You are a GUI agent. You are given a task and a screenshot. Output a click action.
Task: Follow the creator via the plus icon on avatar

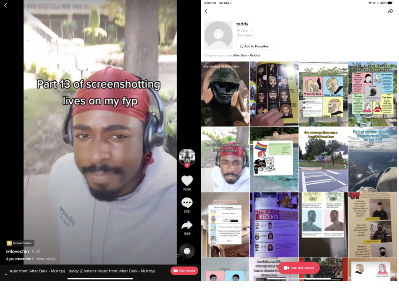pos(187,164)
